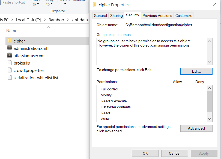Click the Full control permission row
221x159 pixels.
[x=152, y=89]
